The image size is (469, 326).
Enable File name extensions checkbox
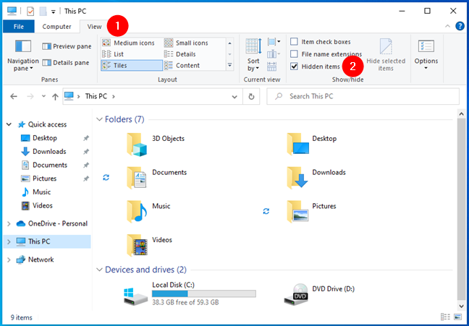point(294,54)
